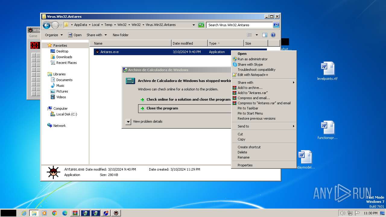Click Temp breadcrumb in address bar

tap(108, 25)
